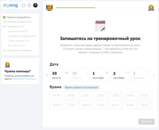Choose the 18:00 time slot

(x=86, y=105)
